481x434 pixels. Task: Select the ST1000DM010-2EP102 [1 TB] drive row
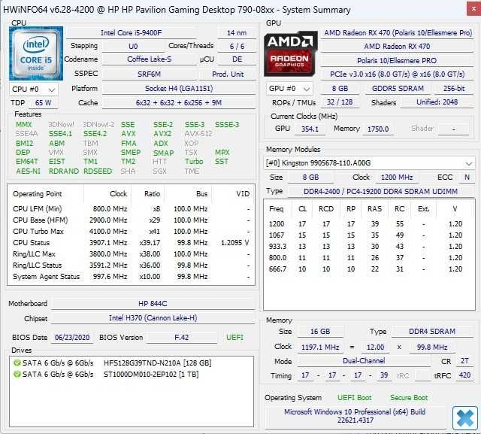107,375
